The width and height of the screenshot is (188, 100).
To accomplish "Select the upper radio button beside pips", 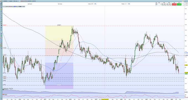I will coord(183,3).
